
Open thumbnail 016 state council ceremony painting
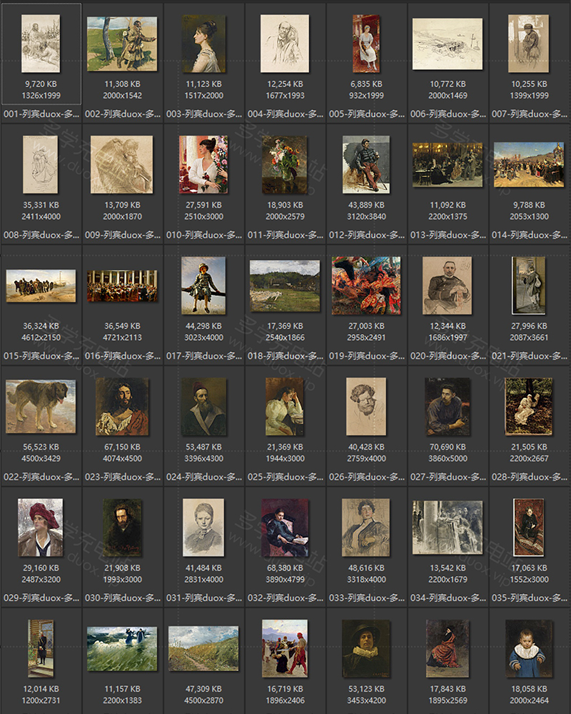tap(122, 286)
